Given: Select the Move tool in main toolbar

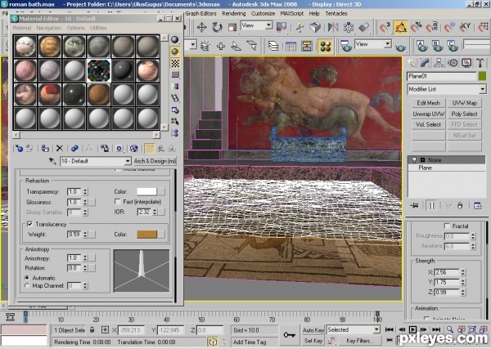Looking at the screenshot, I should [201, 28].
